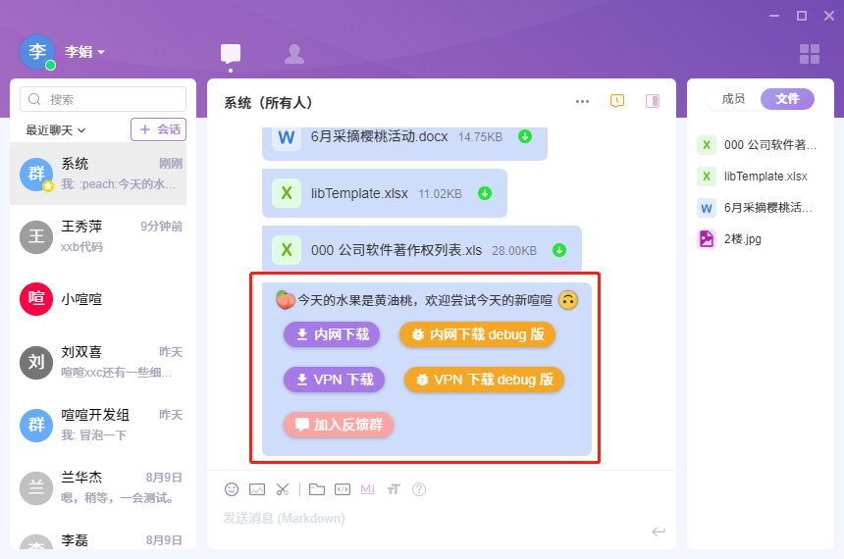Toggle the Markdown mode button
The height and width of the screenshot is (559, 844).
click(x=368, y=488)
